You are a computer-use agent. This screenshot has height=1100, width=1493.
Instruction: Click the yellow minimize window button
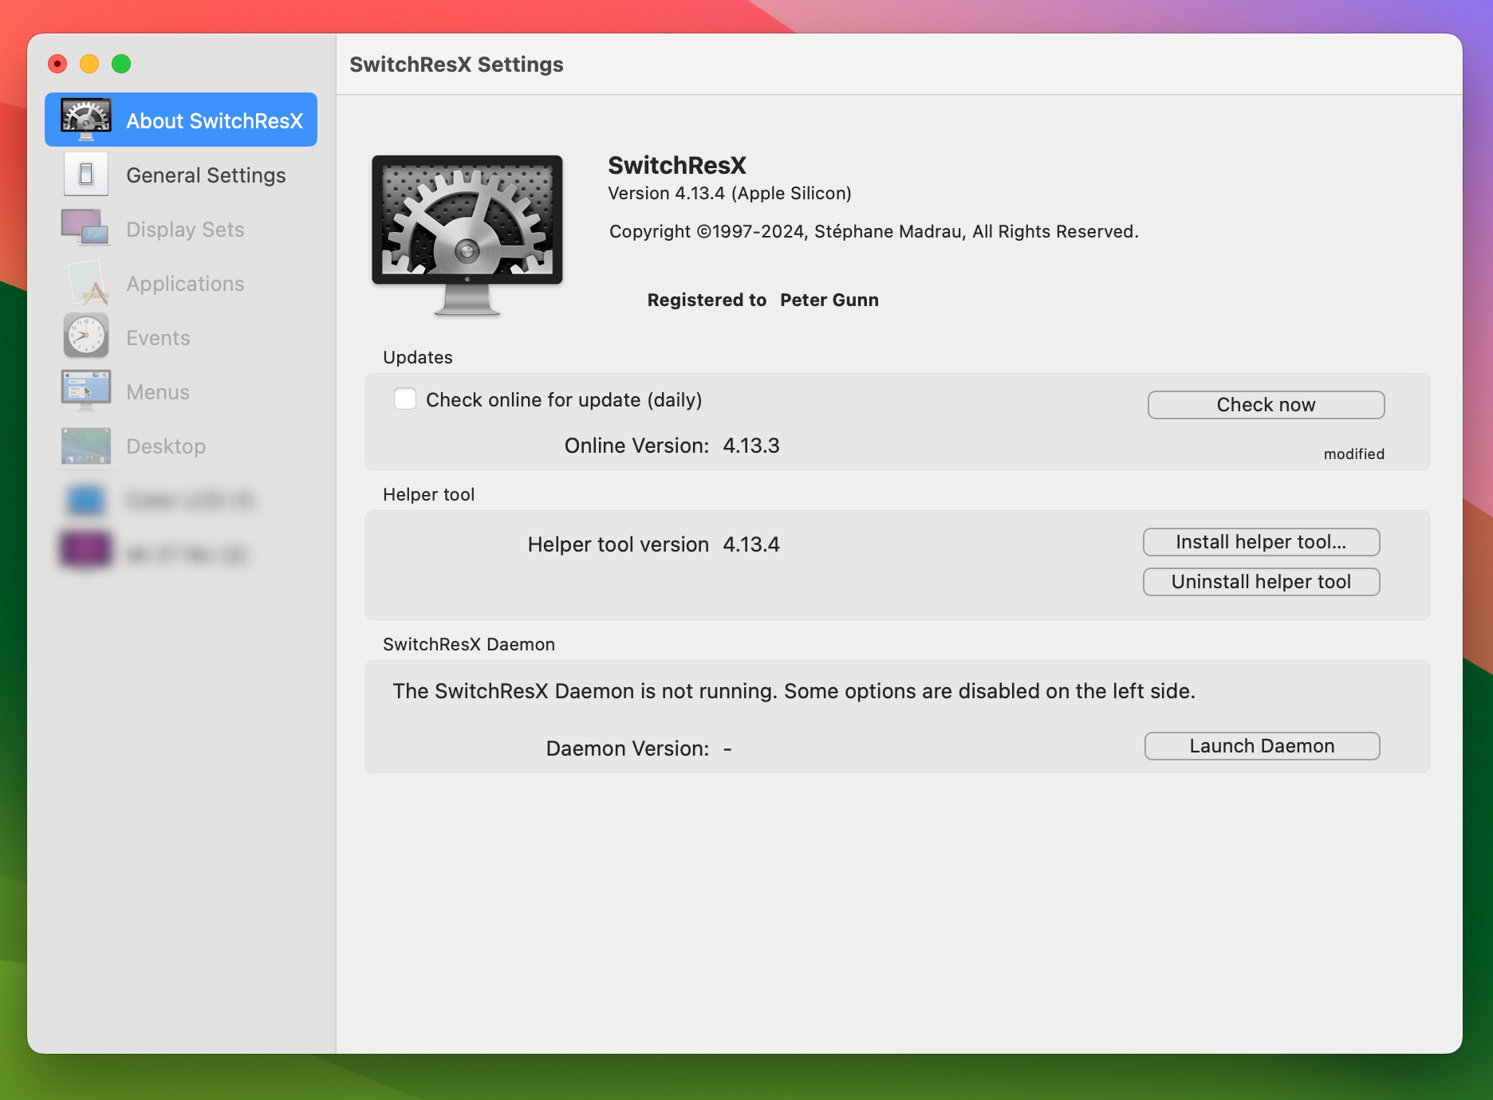point(89,64)
